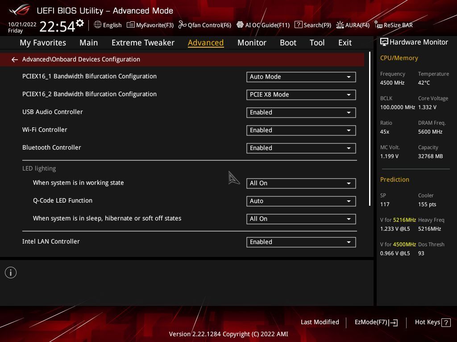
Task: Open PCIEX16_2 Bifurcation PCIE X8 Mode dropdown
Action: click(301, 94)
